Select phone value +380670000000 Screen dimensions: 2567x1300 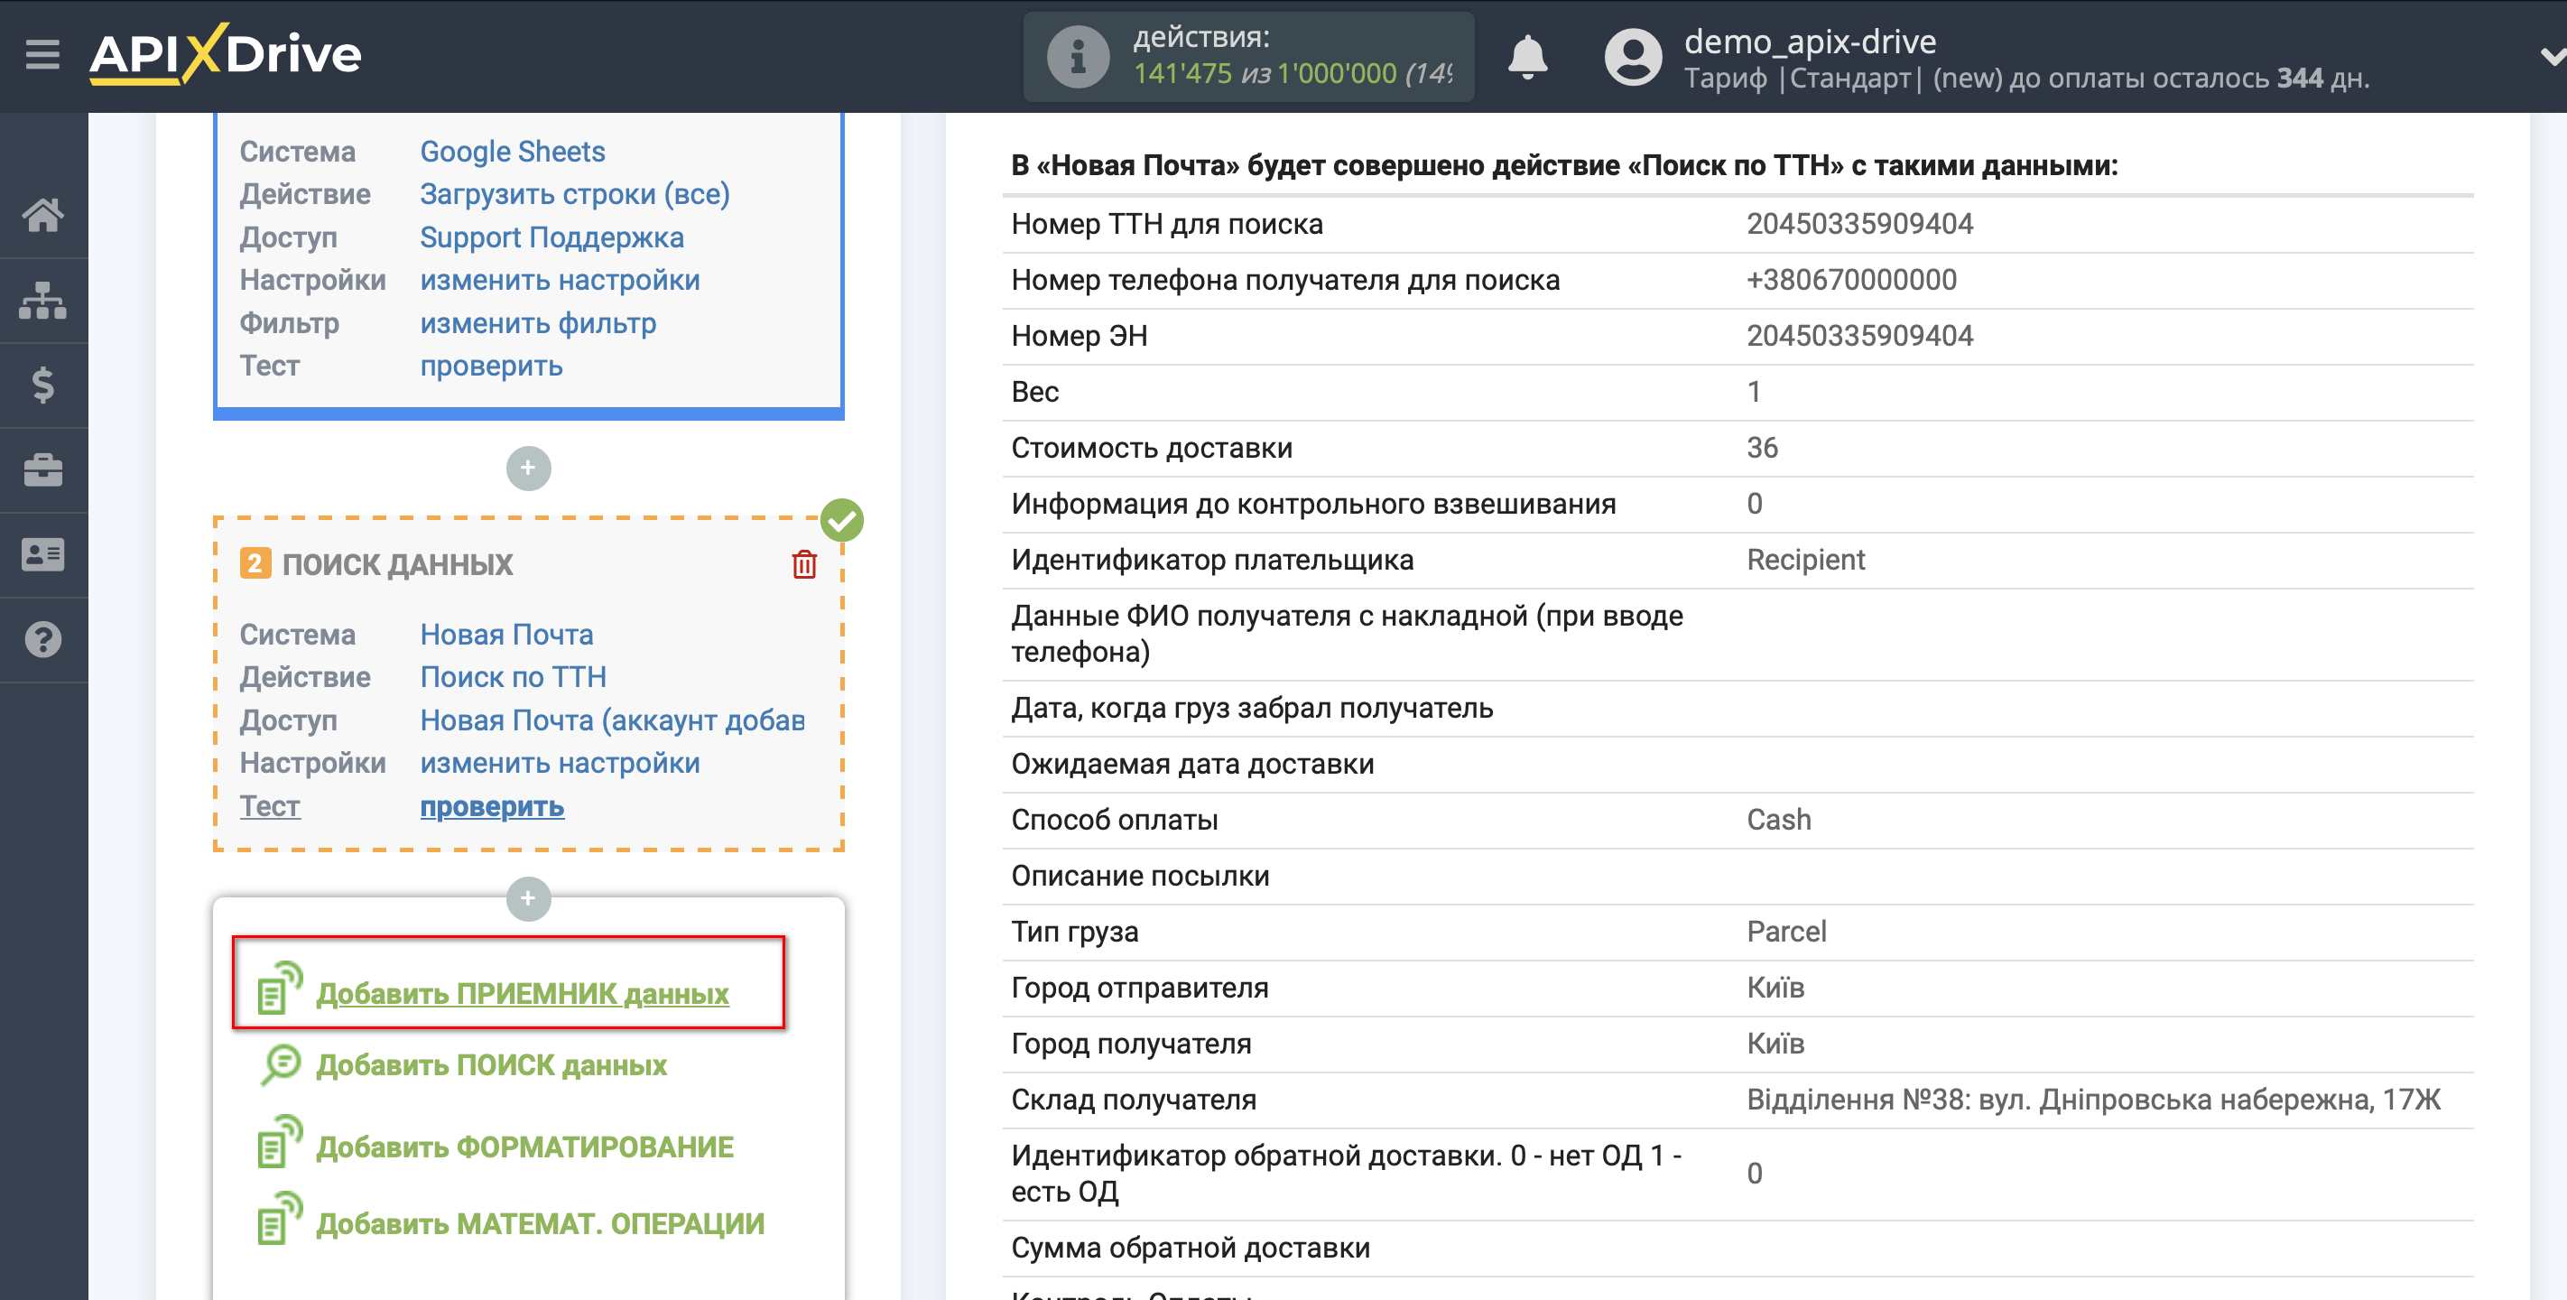click(1851, 279)
